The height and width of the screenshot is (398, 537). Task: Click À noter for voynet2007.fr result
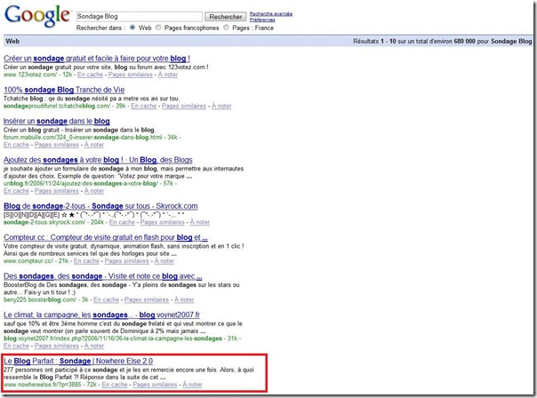click(x=94, y=346)
